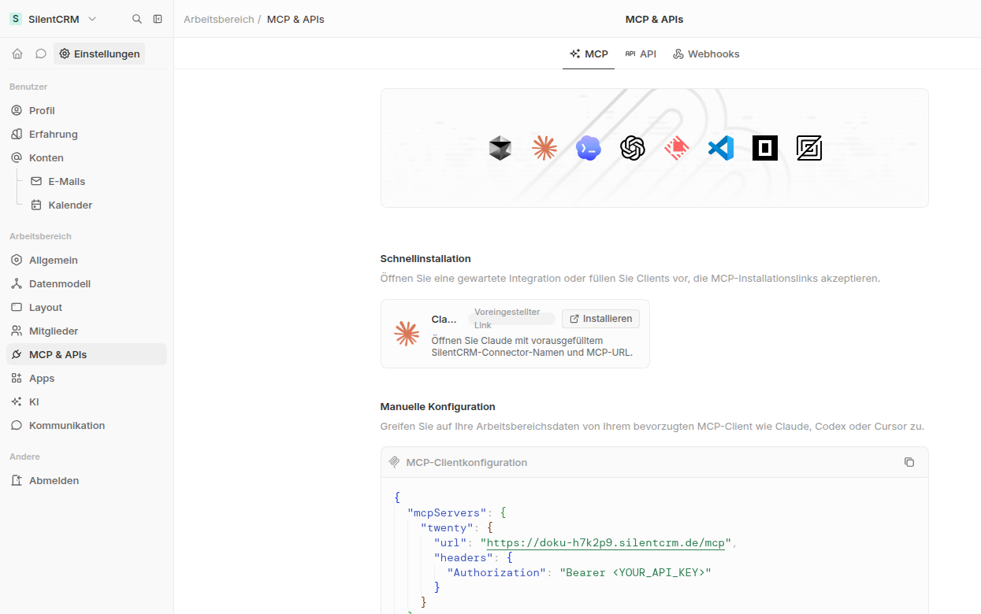Viewport: 981px width, 614px height.
Task: Open E-Mails under Konten
Action: (x=95, y=181)
